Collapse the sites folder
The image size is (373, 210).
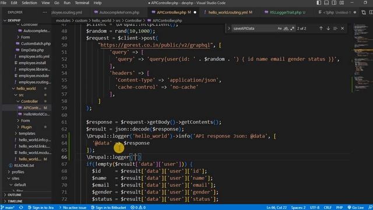tap(16, 178)
